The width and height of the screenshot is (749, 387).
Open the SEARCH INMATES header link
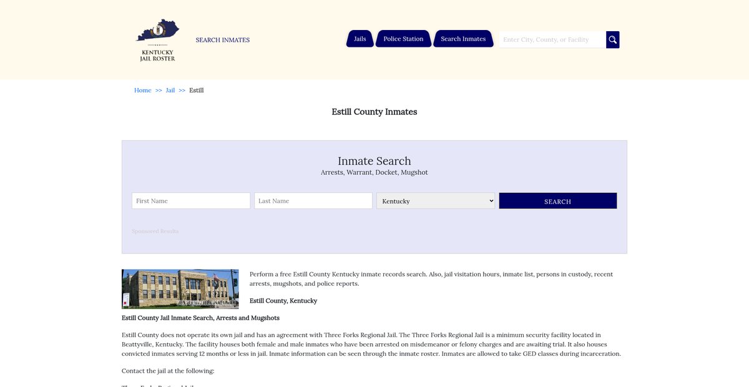[222, 40]
